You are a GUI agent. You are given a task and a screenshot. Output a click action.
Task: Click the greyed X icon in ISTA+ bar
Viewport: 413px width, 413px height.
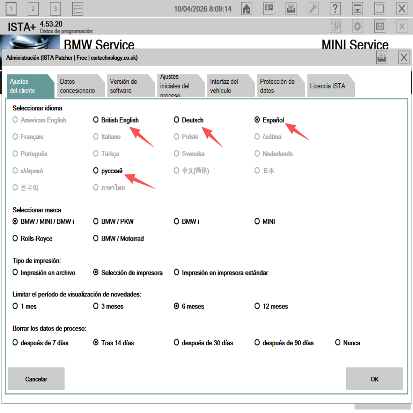click(x=402, y=26)
